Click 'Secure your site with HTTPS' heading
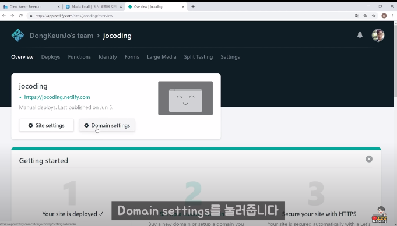This screenshot has width=397, height=226. (319, 214)
